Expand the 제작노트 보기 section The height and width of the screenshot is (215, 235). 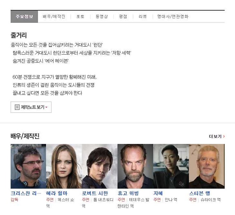click(x=31, y=107)
